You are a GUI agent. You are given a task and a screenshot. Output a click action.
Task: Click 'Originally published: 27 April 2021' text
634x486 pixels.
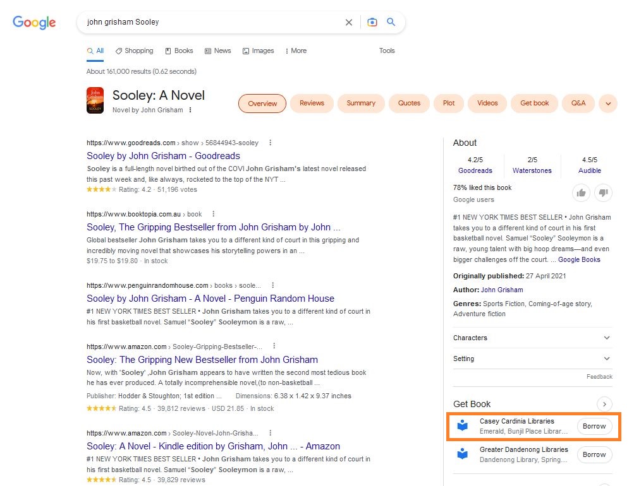[x=509, y=276]
